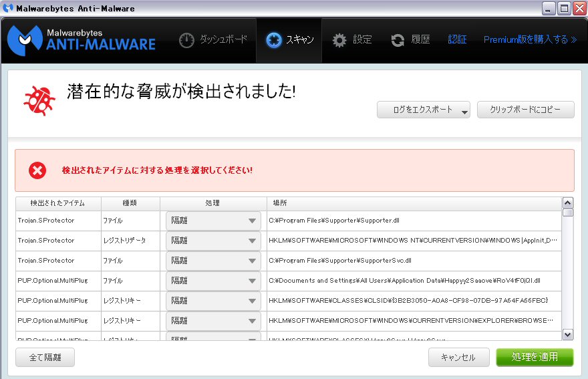The image size is (588, 379).
Task: Select path ending SupporterSvc.dll
Action: [x=339, y=261]
